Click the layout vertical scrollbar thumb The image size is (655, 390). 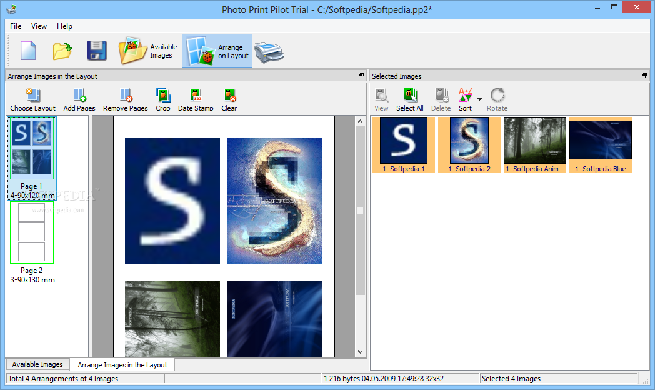[361, 211]
